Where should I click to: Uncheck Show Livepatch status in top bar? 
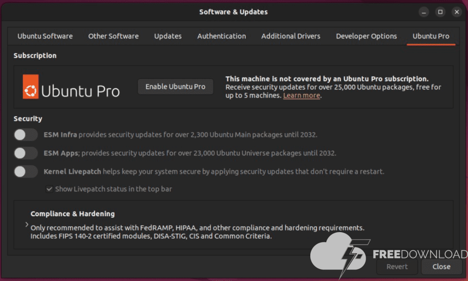click(x=49, y=189)
